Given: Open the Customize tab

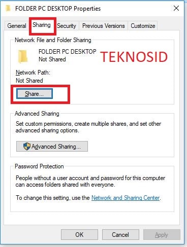Looking at the screenshot, I should 143,26.
